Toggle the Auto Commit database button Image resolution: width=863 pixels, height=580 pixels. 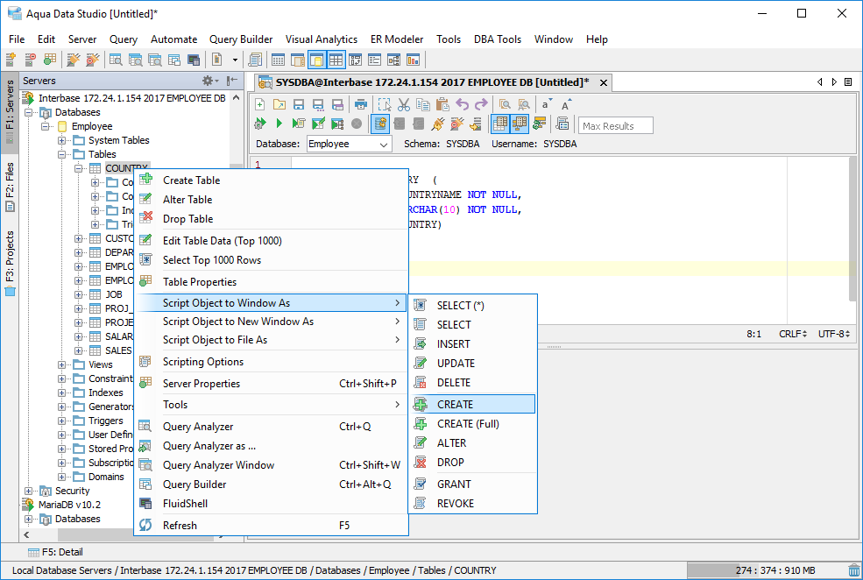coord(379,124)
